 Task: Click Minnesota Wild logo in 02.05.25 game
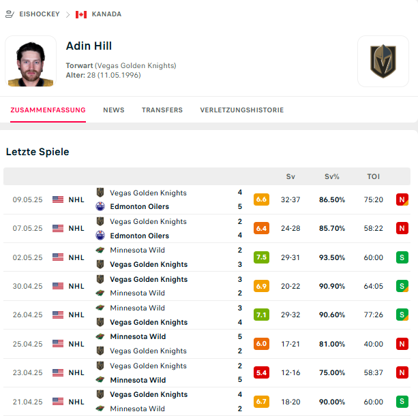100,251
